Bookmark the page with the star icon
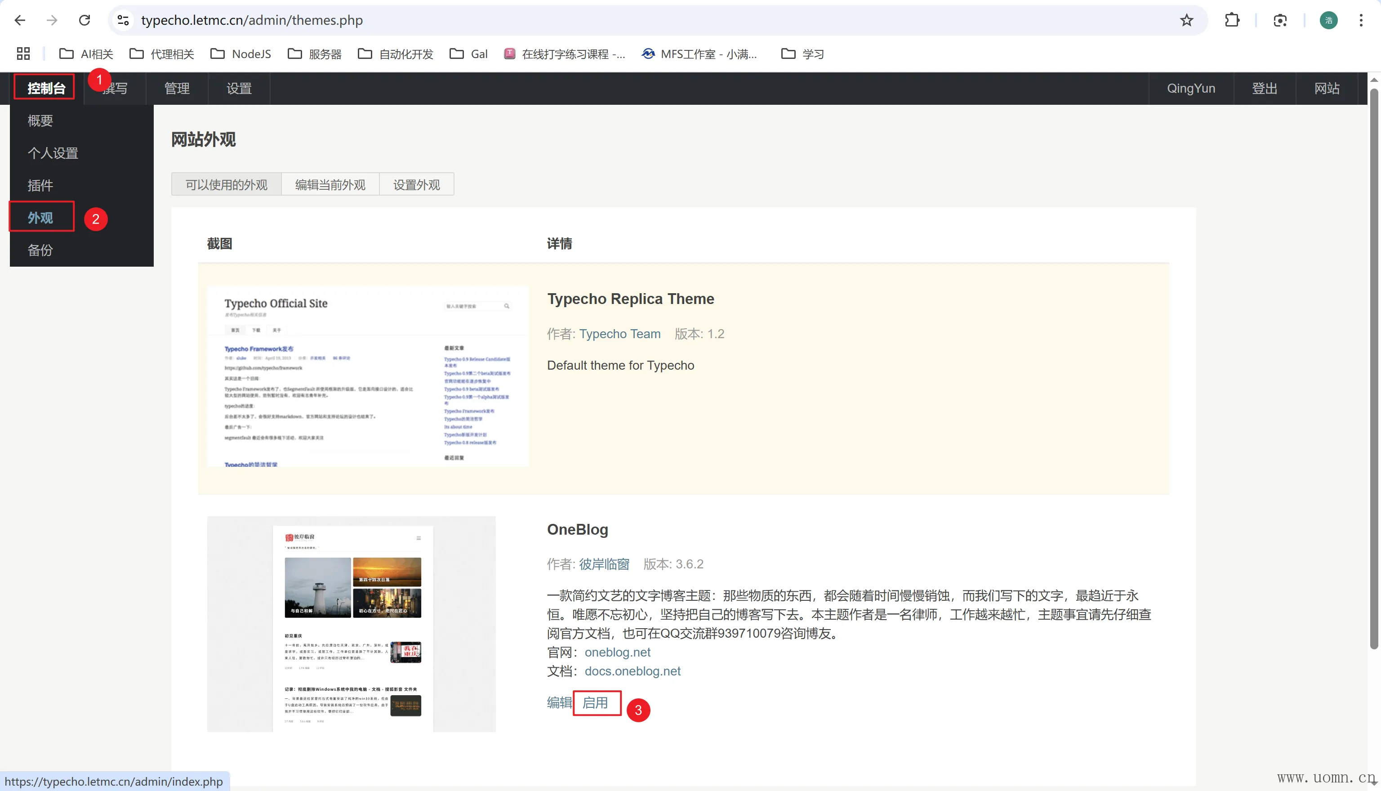This screenshot has width=1381, height=791. coord(1187,20)
